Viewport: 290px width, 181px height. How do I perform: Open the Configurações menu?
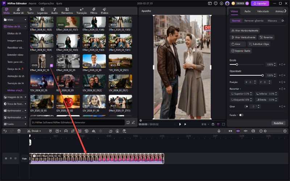(x=46, y=3)
